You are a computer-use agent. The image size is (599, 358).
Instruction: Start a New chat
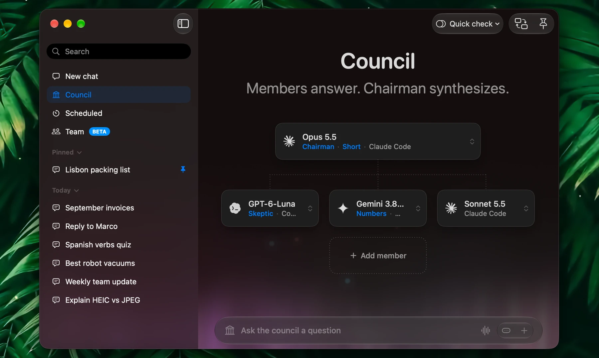[119, 76]
